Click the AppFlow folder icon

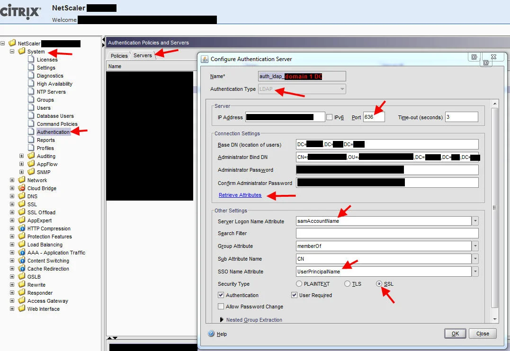(31, 164)
